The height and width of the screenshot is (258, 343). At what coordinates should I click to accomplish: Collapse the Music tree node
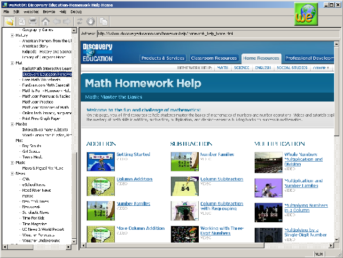click(12, 163)
